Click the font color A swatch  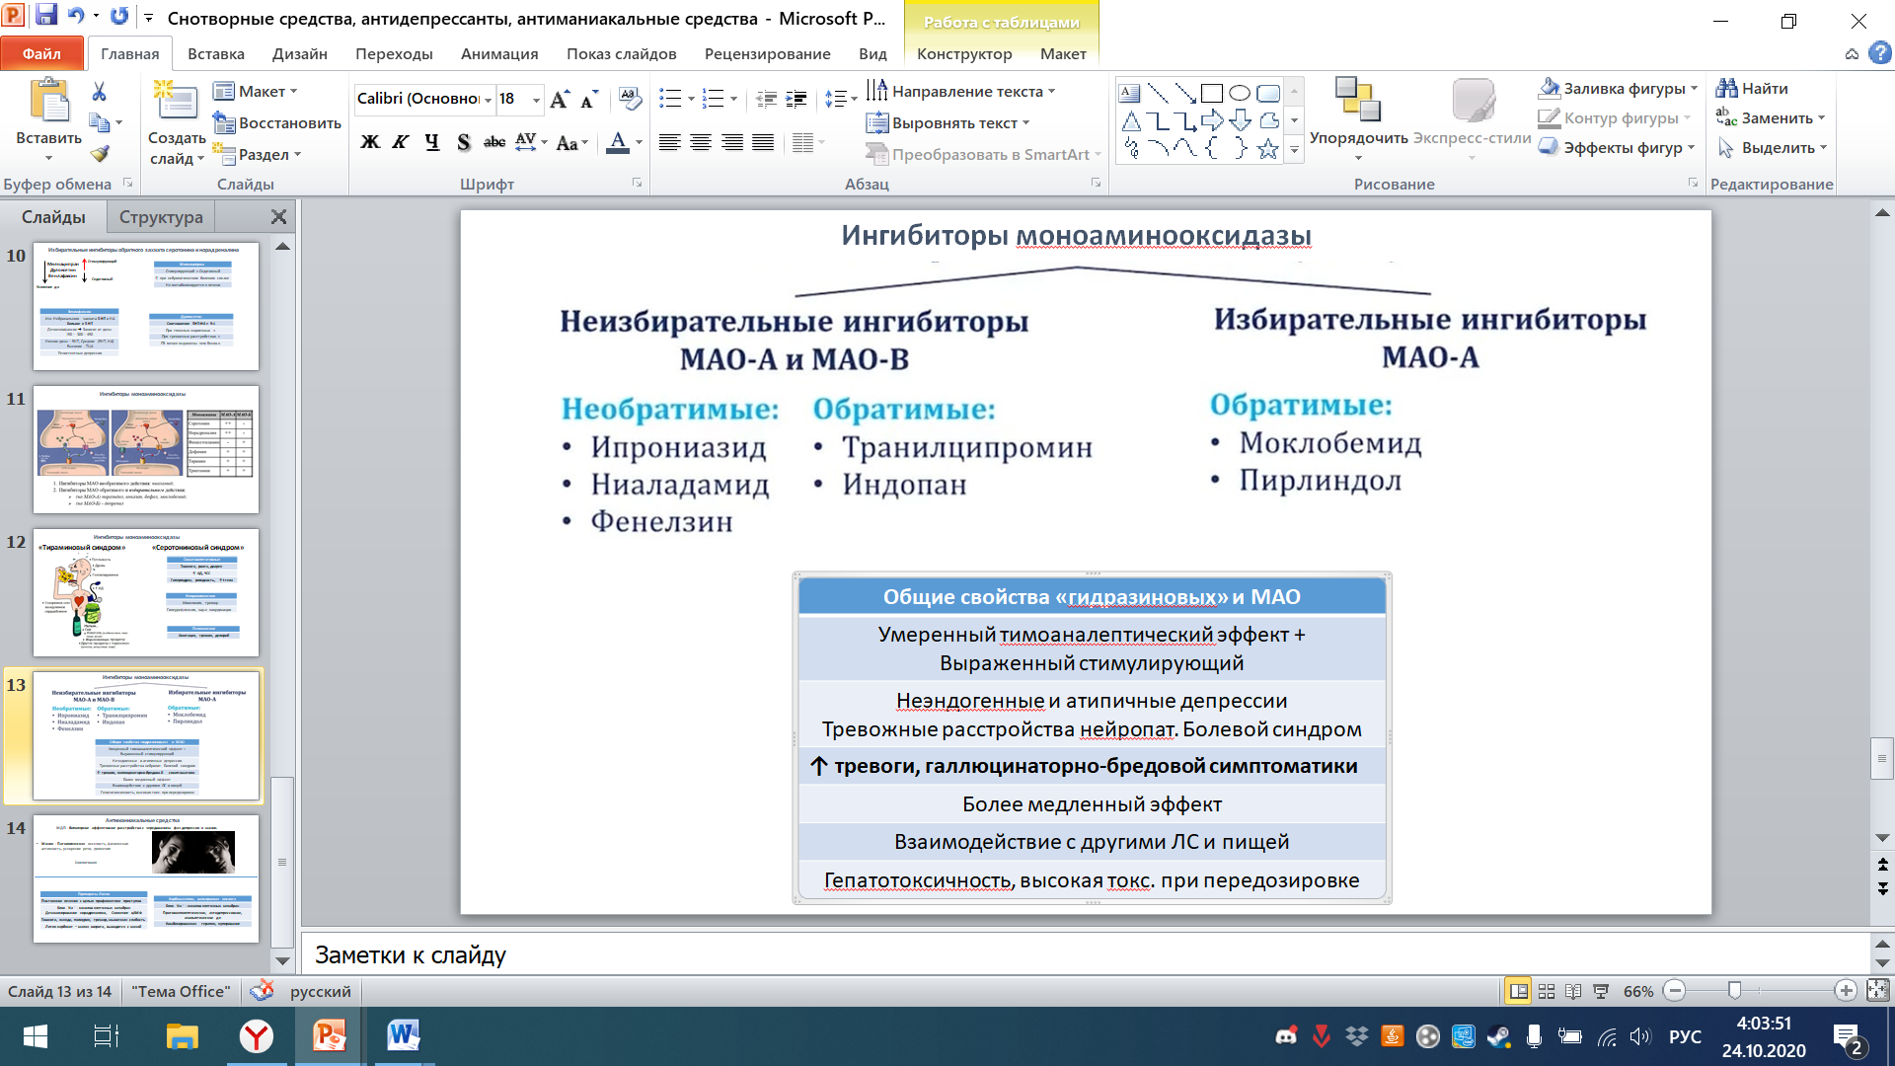tap(618, 142)
